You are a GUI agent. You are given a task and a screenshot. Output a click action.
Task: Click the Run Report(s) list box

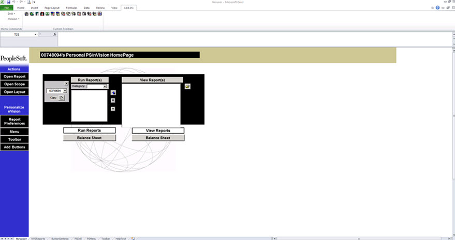click(89, 106)
